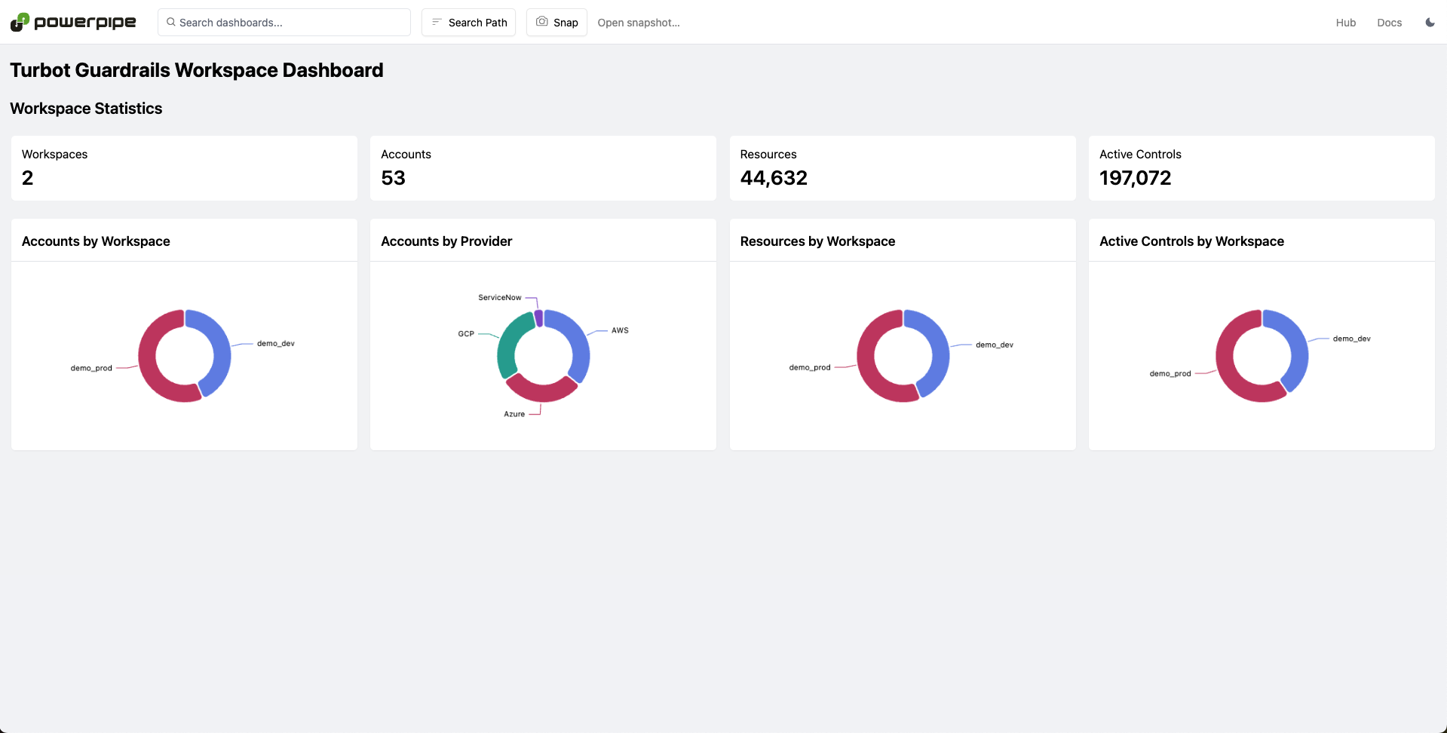
Task: Open the Docs link
Action: tap(1389, 23)
